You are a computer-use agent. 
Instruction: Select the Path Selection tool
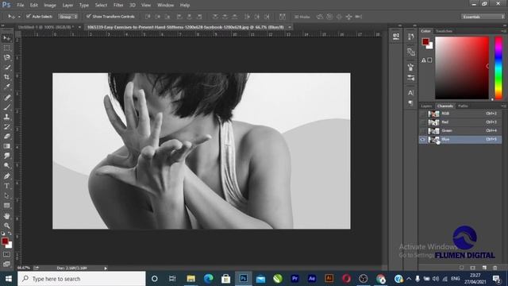coord(6,195)
